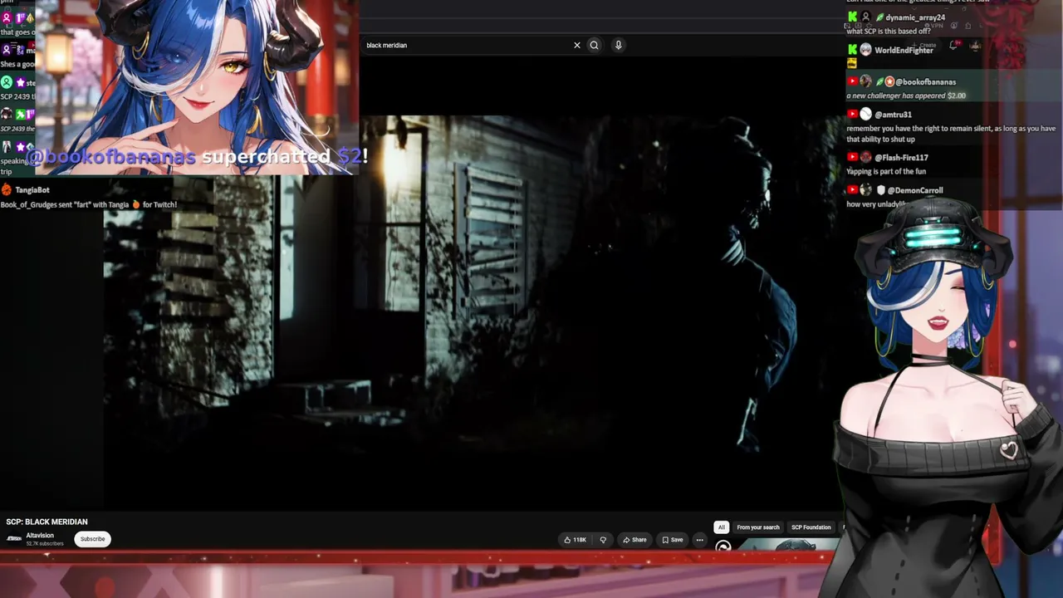
Task: Open the more actions ellipsis menu
Action: pyautogui.click(x=699, y=540)
